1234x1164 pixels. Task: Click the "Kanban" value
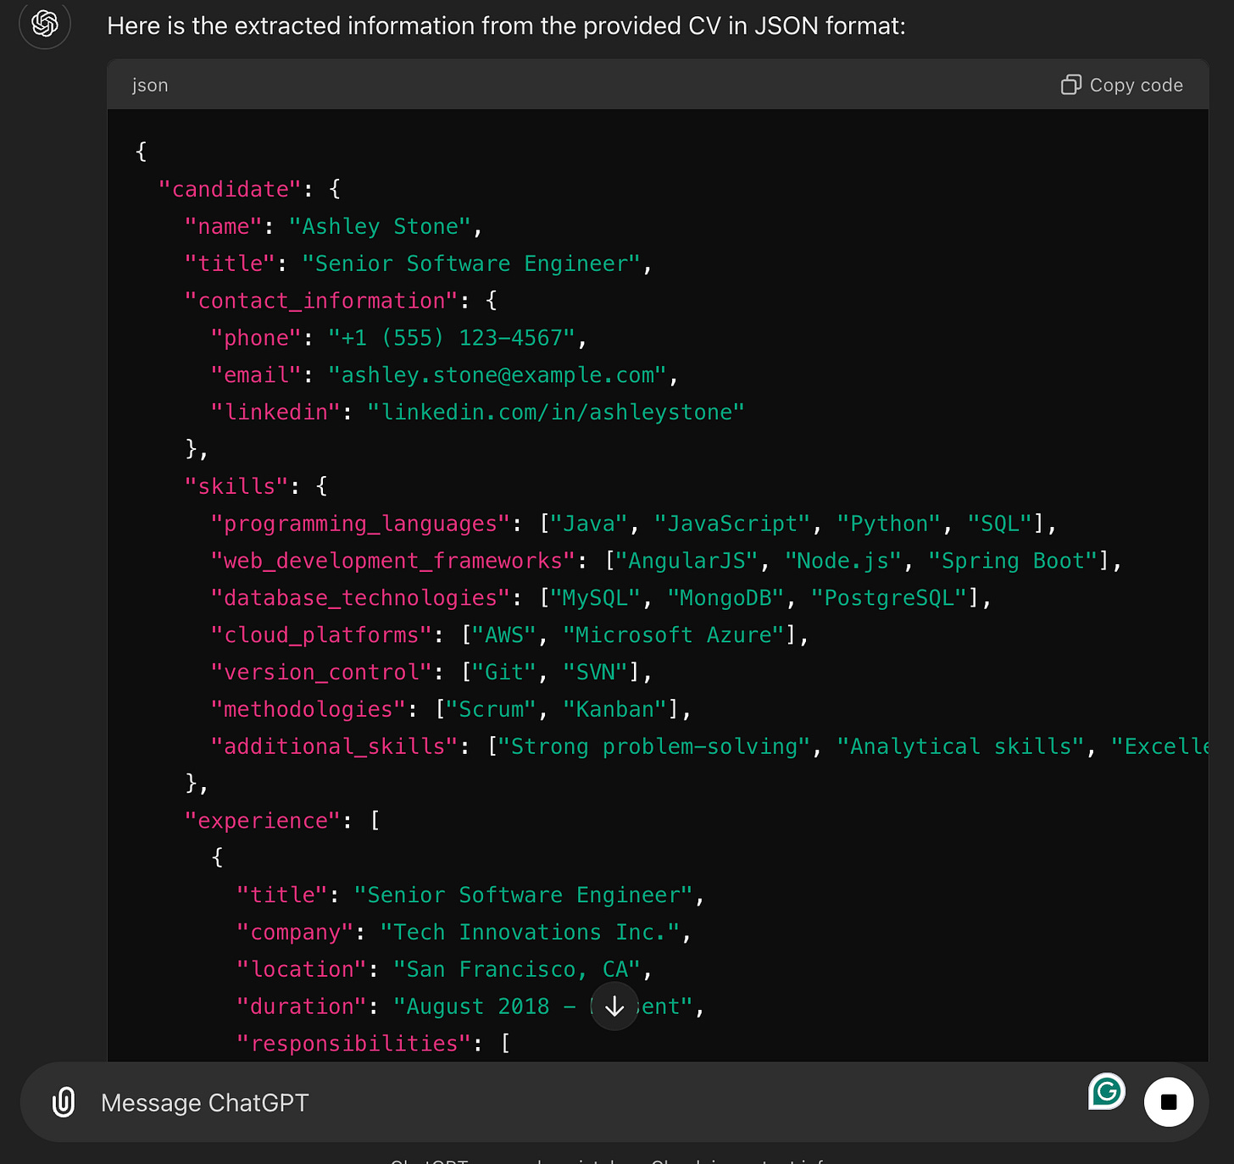pyautogui.click(x=614, y=709)
